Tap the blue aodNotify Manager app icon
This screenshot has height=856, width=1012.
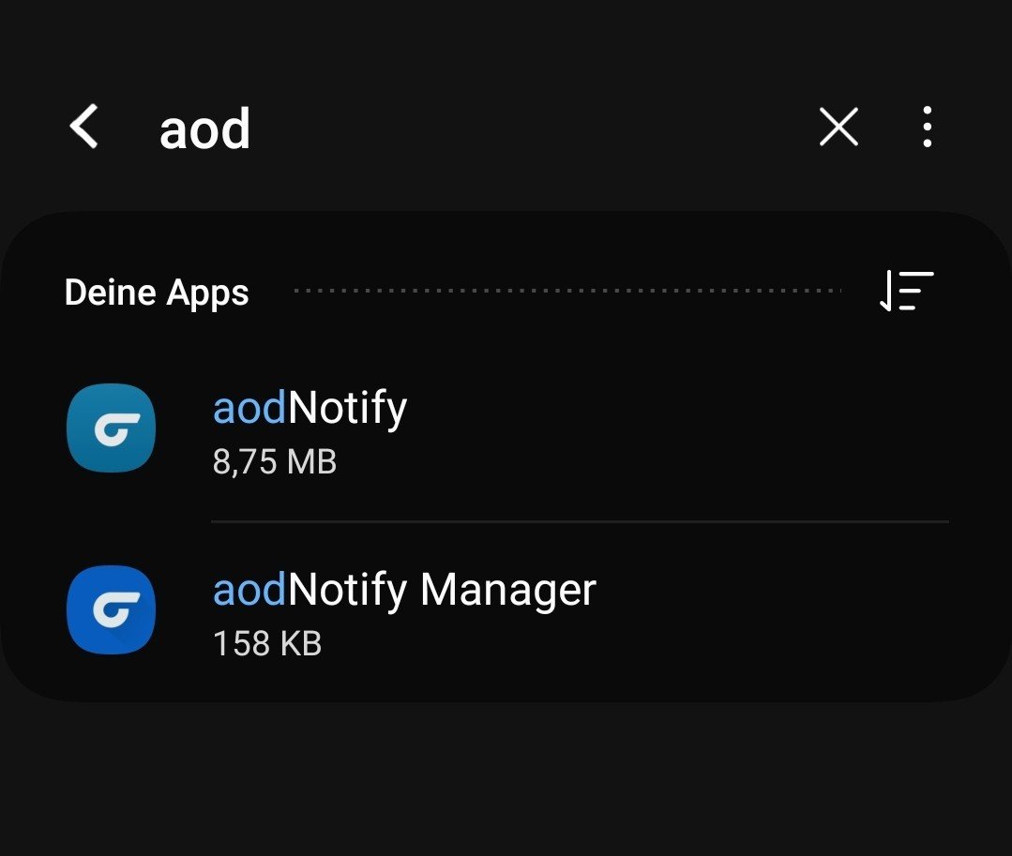click(111, 609)
